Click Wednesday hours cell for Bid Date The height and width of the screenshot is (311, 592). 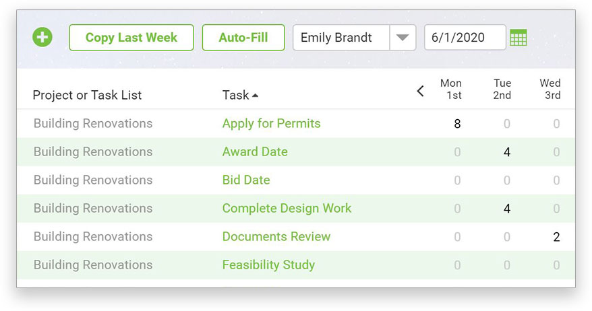pyautogui.click(x=556, y=180)
